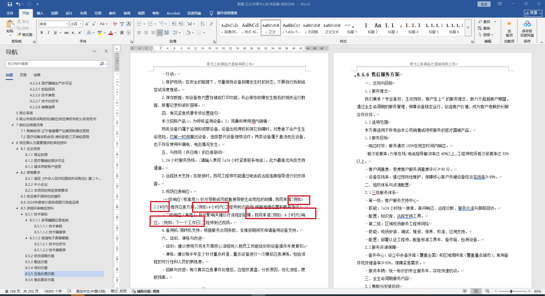Screen dimensions: 545x296
Task: Click the search magnifier in navigation pane
Action: (x=102, y=64)
